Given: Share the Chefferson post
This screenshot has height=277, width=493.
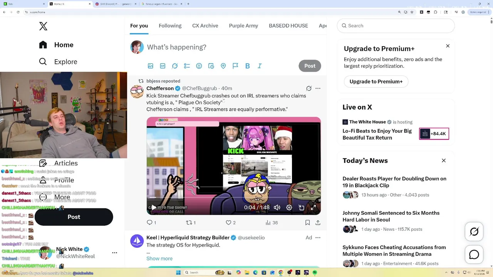Looking at the screenshot, I should coord(318,222).
